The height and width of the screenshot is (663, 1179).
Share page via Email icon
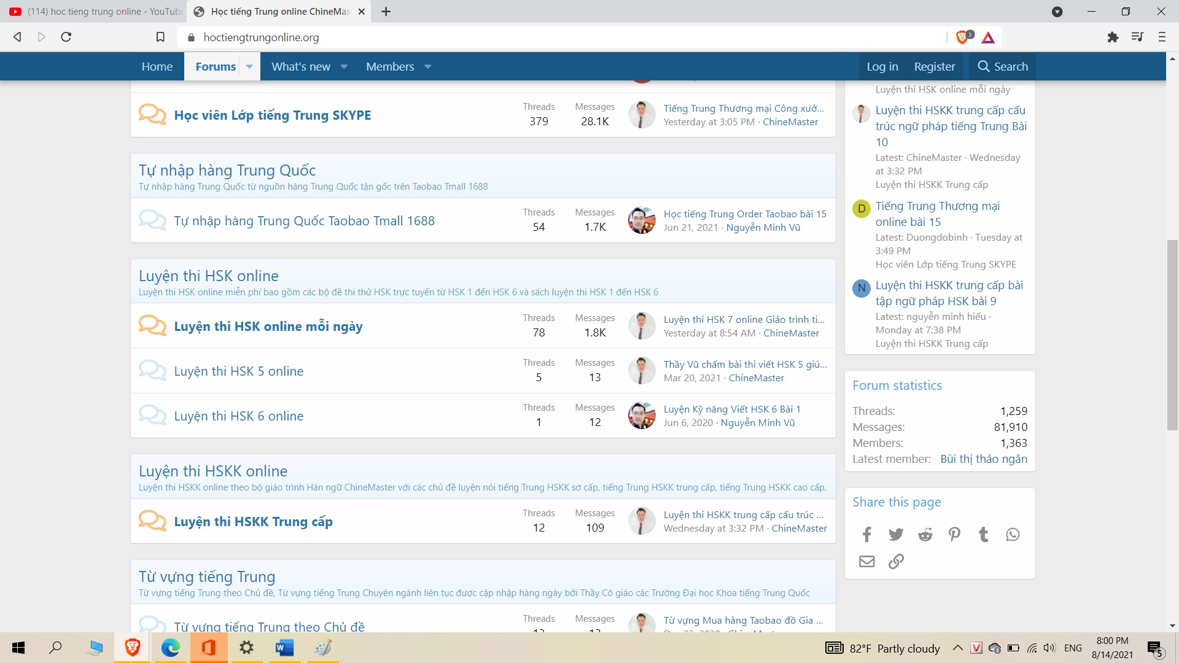tap(866, 562)
